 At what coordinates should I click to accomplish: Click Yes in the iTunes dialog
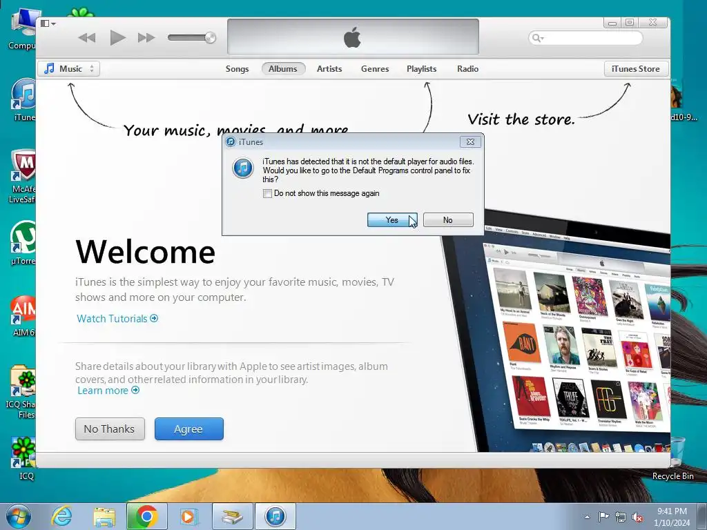click(x=392, y=220)
